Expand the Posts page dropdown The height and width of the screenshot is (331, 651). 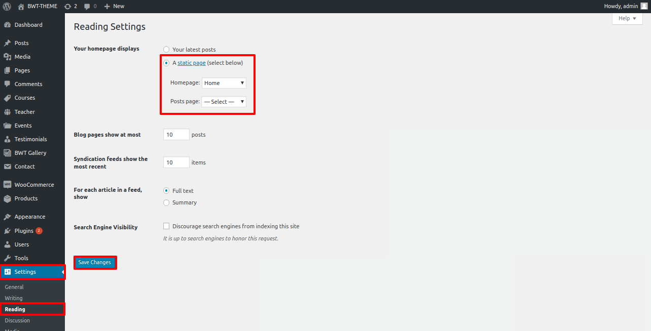pos(224,102)
